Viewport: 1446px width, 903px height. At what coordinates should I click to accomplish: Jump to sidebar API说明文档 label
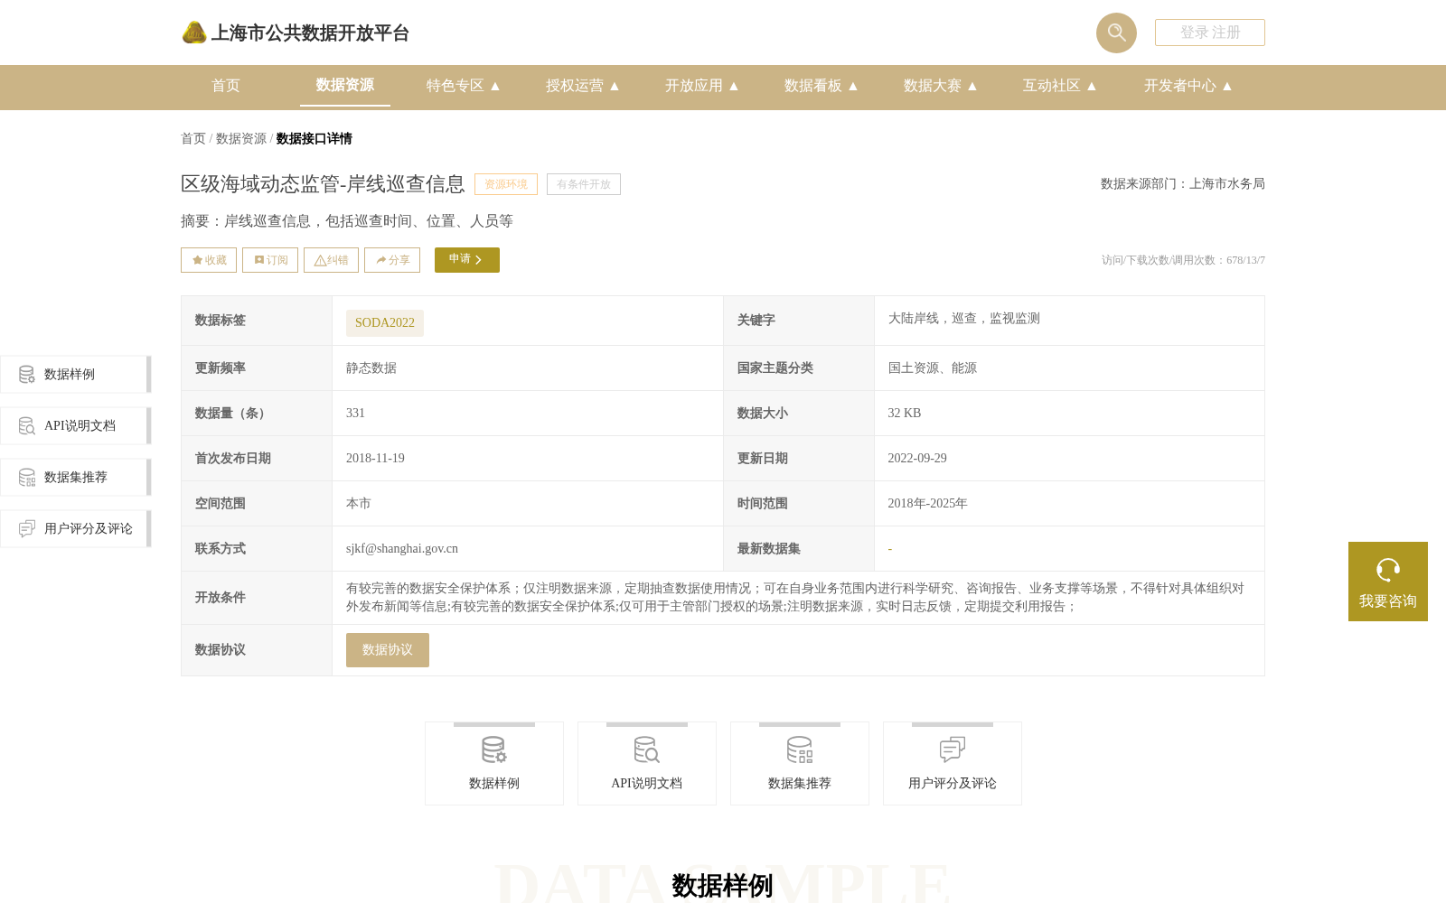[x=80, y=425]
